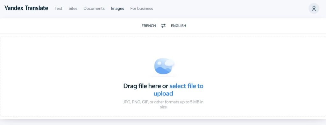Switch to the Sites tab
The width and height of the screenshot is (326, 125).
(x=73, y=9)
